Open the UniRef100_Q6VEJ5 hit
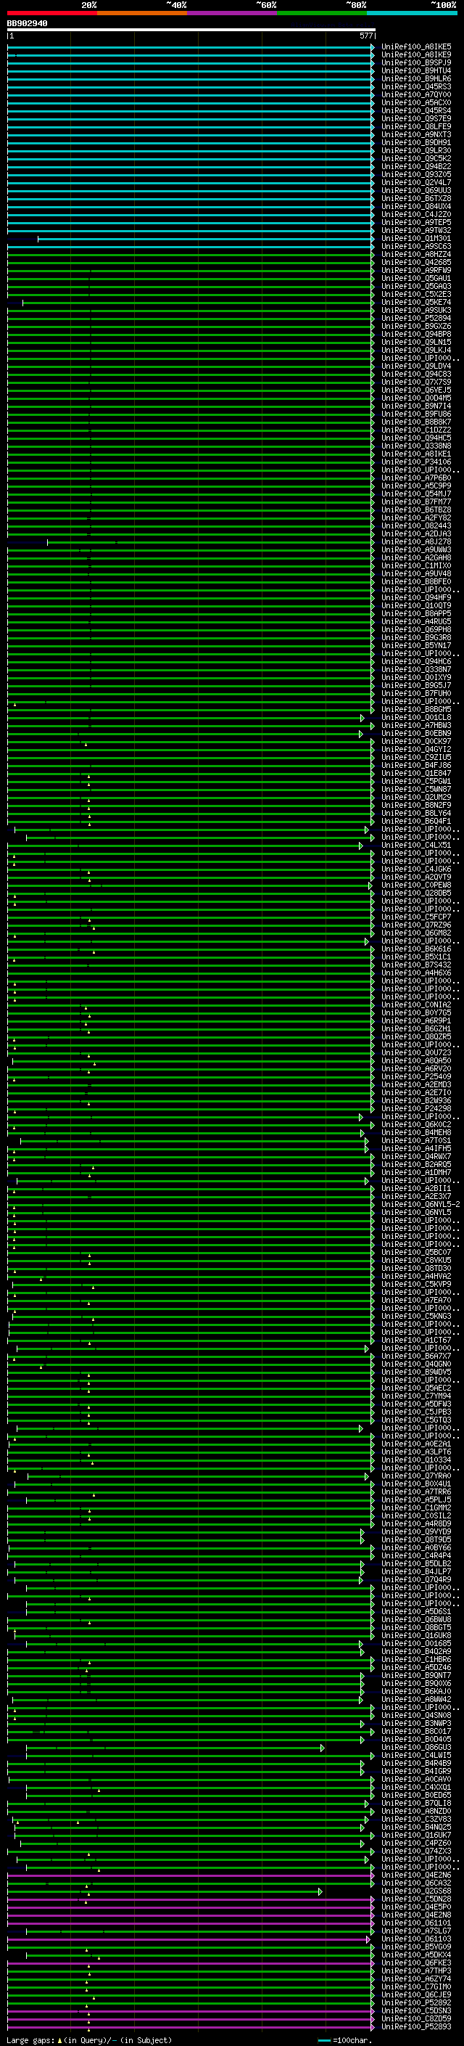Viewport: 464px width, 2046px height. click(x=416, y=390)
